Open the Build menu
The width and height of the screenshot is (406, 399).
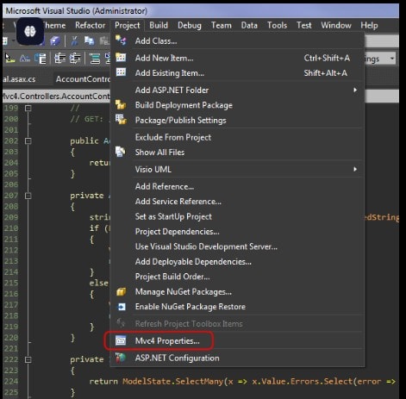point(159,25)
